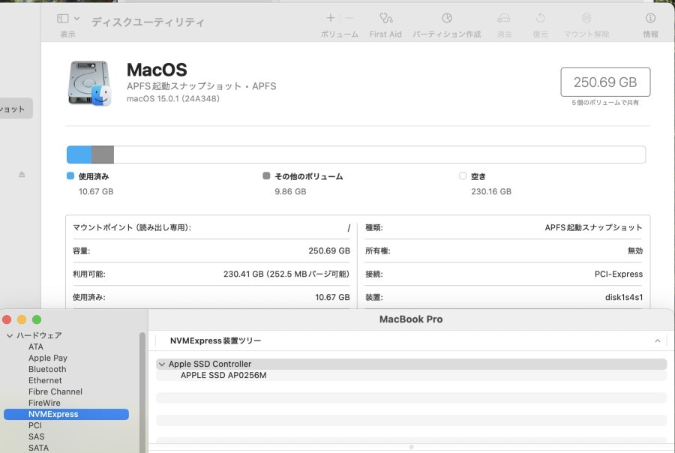The width and height of the screenshot is (675, 453).
Task: Zoom the System Information window with green button
Action: pyautogui.click(x=37, y=319)
